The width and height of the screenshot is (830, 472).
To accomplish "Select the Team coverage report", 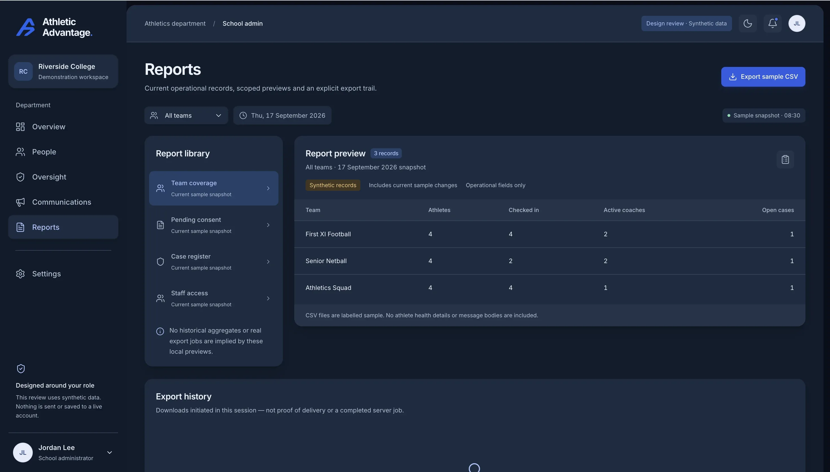I will [x=214, y=188].
